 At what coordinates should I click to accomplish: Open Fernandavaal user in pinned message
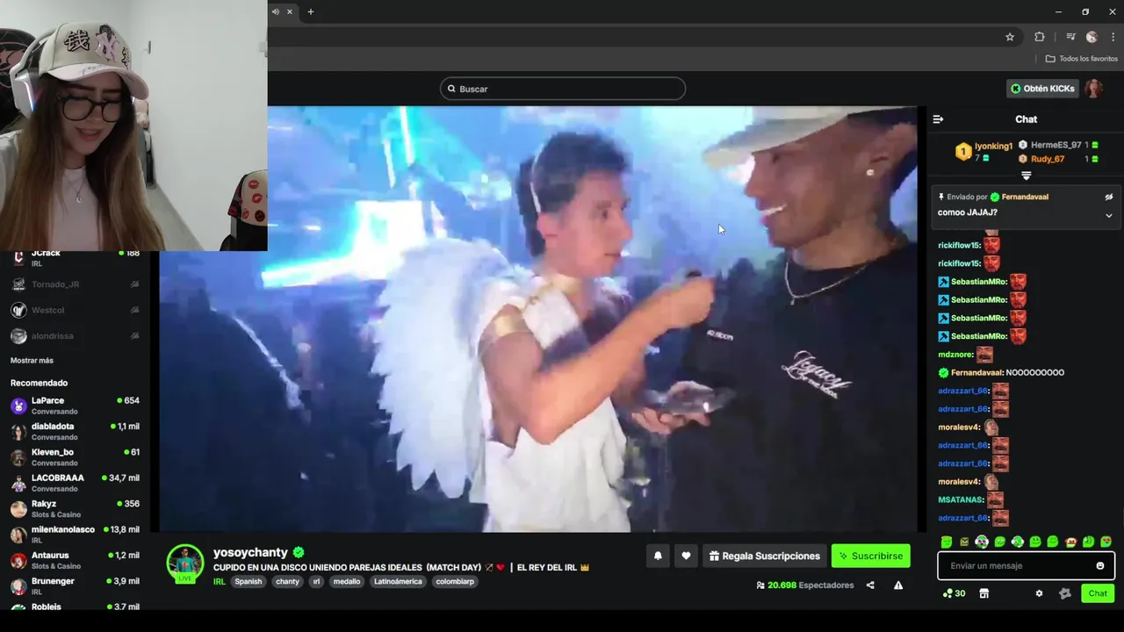1026,197
